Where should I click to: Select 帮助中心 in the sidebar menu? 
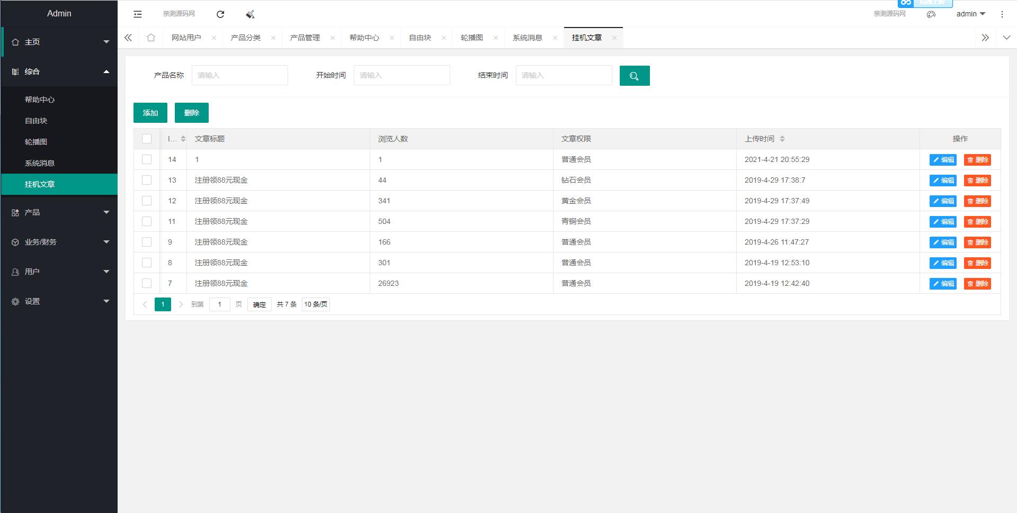pyautogui.click(x=40, y=99)
